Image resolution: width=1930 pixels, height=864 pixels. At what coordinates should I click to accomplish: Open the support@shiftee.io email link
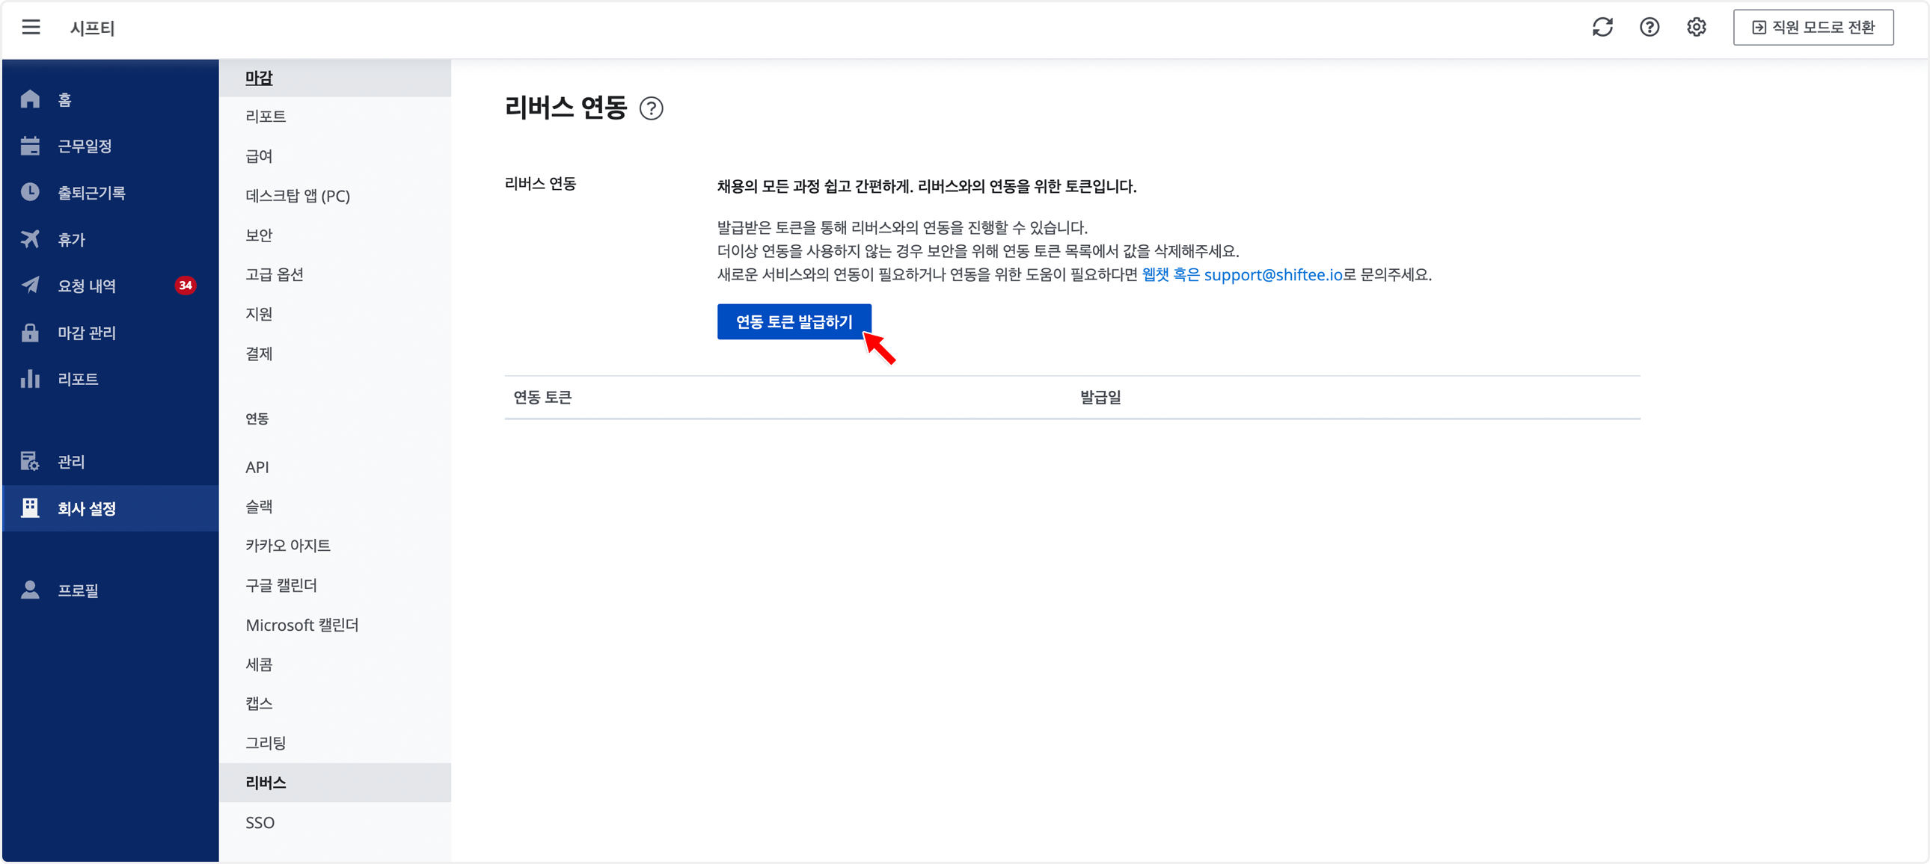coord(1272,275)
